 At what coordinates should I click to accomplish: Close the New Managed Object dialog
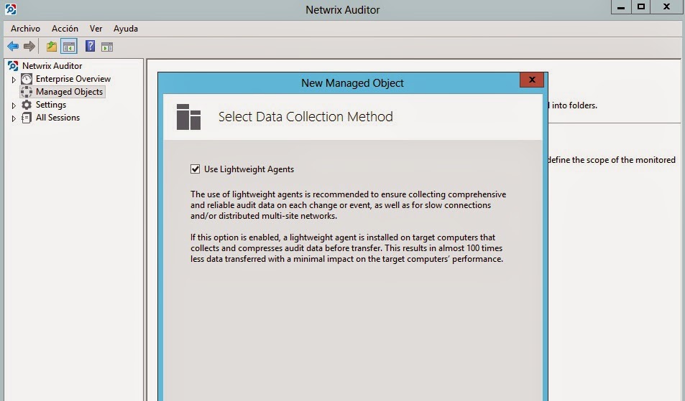coord(531,80)
